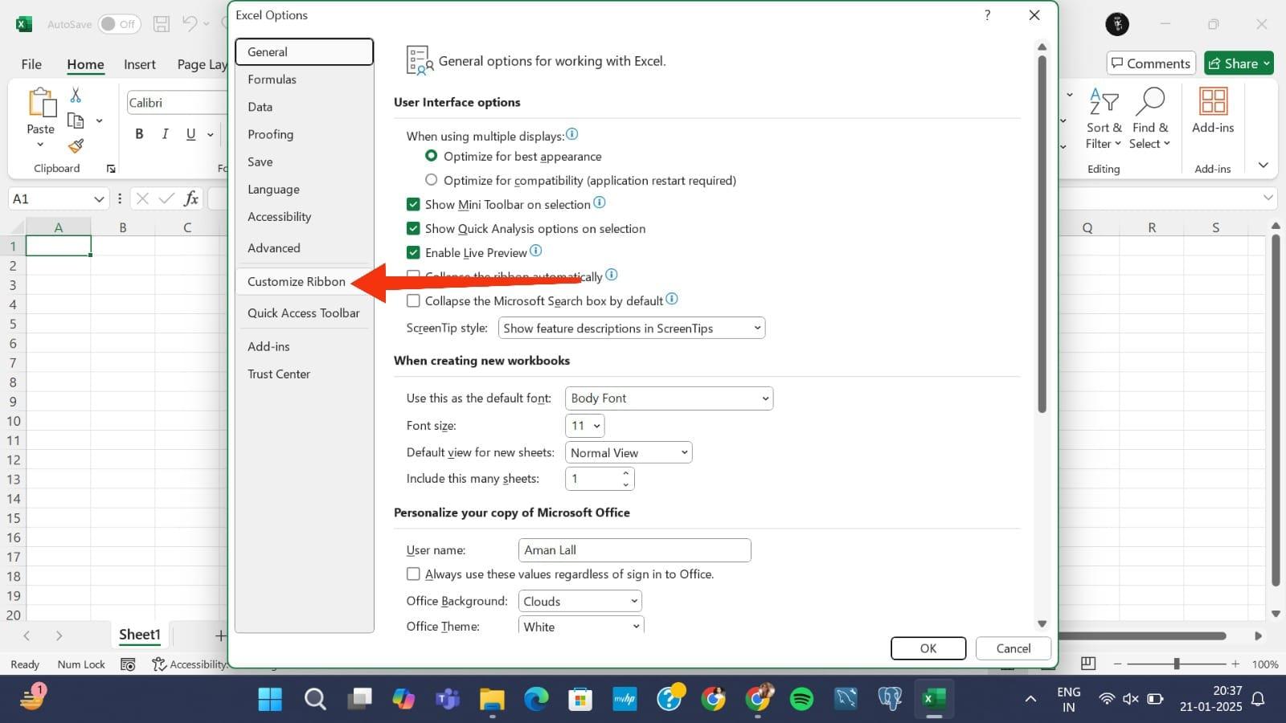This screenshot has height=723, width=1286.
Task: Uncheck Enable Live Preview
Action: pyautogui.click(x=413, y=252)
